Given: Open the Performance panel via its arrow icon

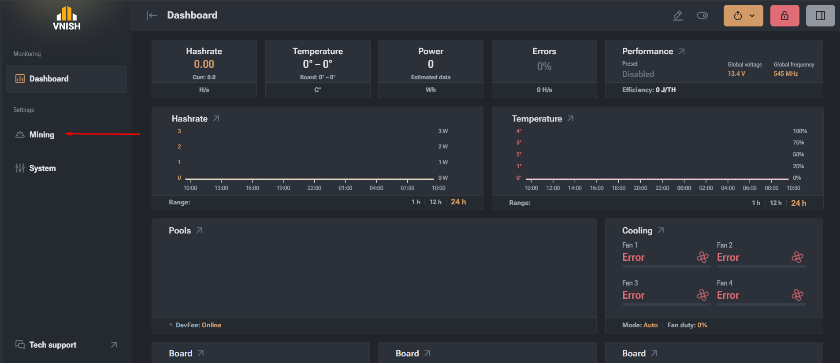Looking at the screenshot, I should (x=681, y=52).
